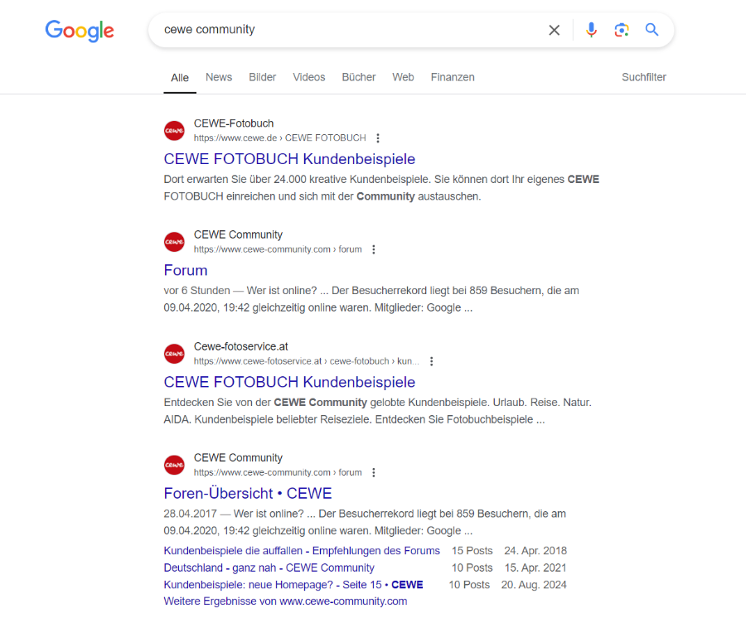Open more options for first Forum result
Screen dimensions: 746x628
tap(374, 249)
